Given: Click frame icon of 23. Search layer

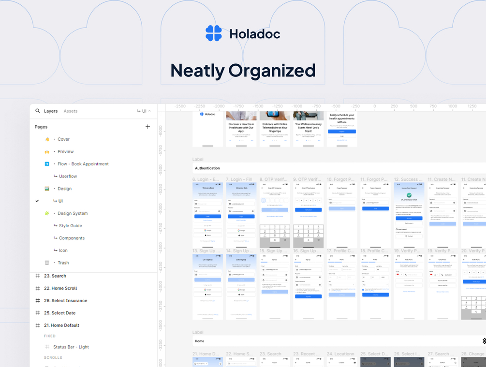Looking at the screenshot, I should pos(38,276).
